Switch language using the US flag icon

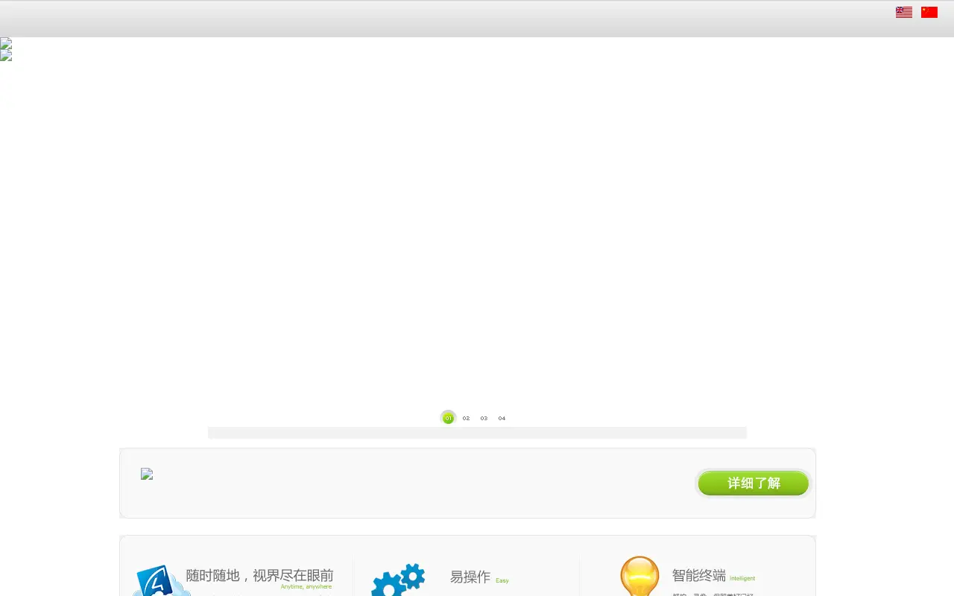pyautogui.click(x=904, y=12)
